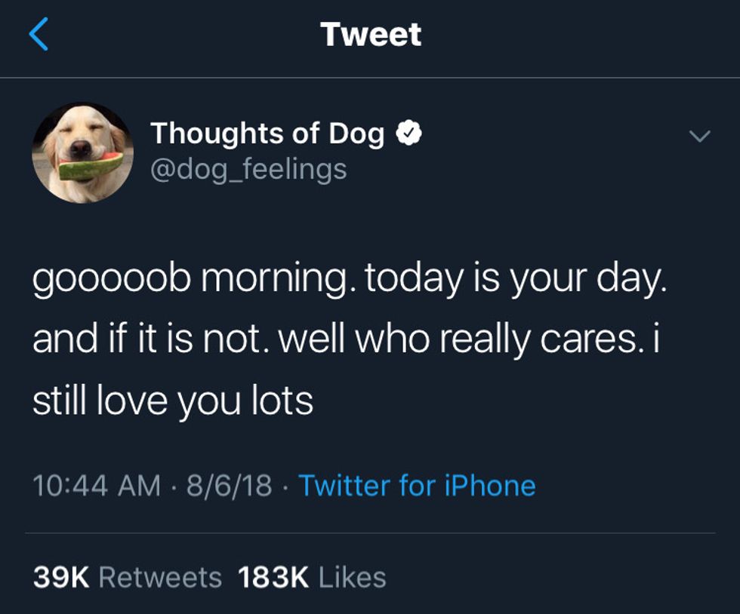Viewport: 740px width, 614px height.
Task: Click the 39K retweet count number
Action: tap(61, 578)
